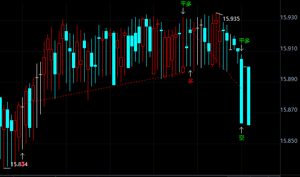The image size is (300, 177).
Task: Click the 15.834 low price label
Action: (19, 164)
